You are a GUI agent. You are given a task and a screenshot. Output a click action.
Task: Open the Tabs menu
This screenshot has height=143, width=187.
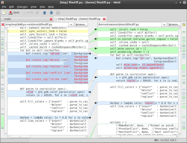tap(42, 7)
